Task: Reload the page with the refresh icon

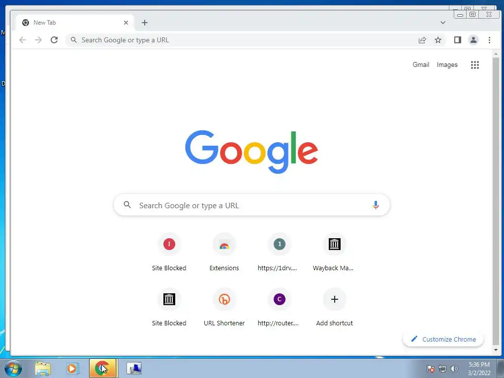Action: tap(54, 40)
